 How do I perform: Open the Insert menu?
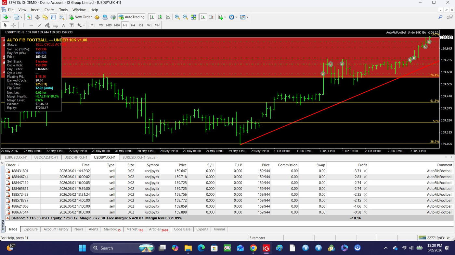click(x=35, y=10)
